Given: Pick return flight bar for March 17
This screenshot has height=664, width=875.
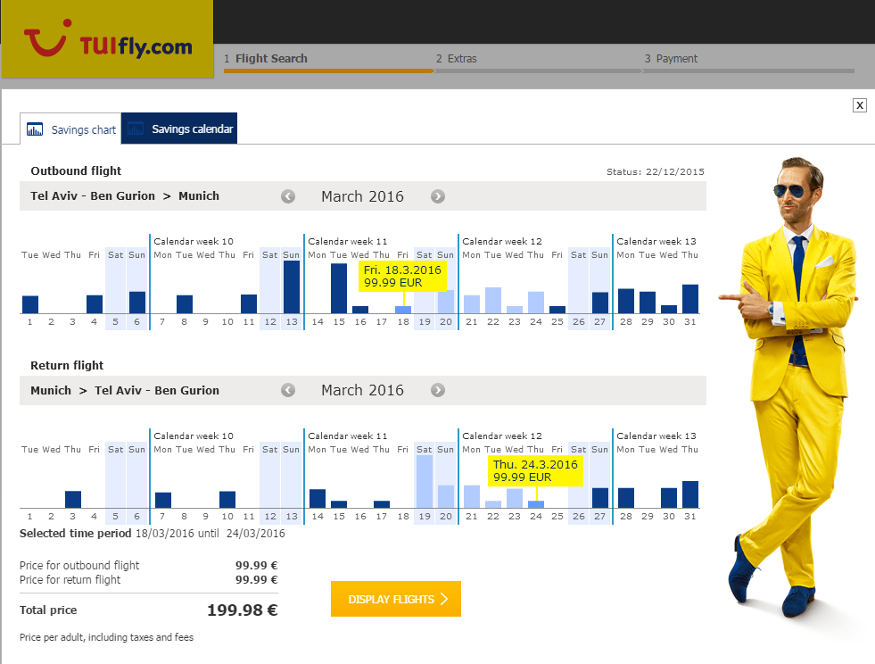Looking at the screenshot, I should coord(382,504).
